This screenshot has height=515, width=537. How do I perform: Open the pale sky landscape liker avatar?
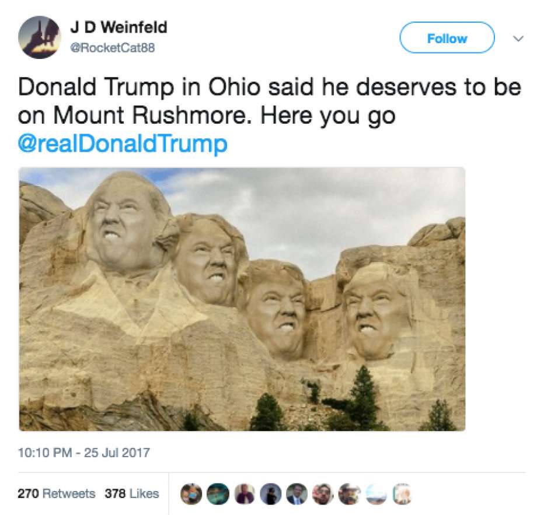click(x=376, y=494)
